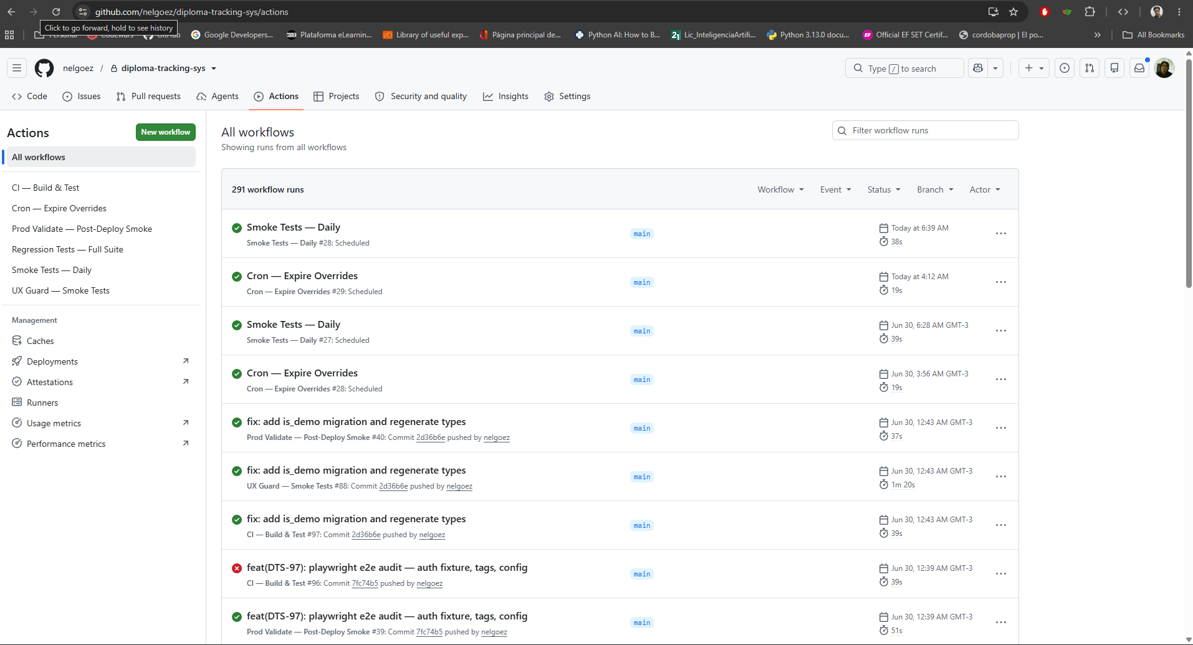Viewport: 1193px width, 645px height.
Task: Expand the Event filter dropdown
Action: (835, 189)
